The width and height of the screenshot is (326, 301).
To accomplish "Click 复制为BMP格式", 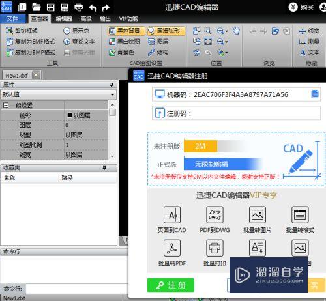I will (31, 52).
